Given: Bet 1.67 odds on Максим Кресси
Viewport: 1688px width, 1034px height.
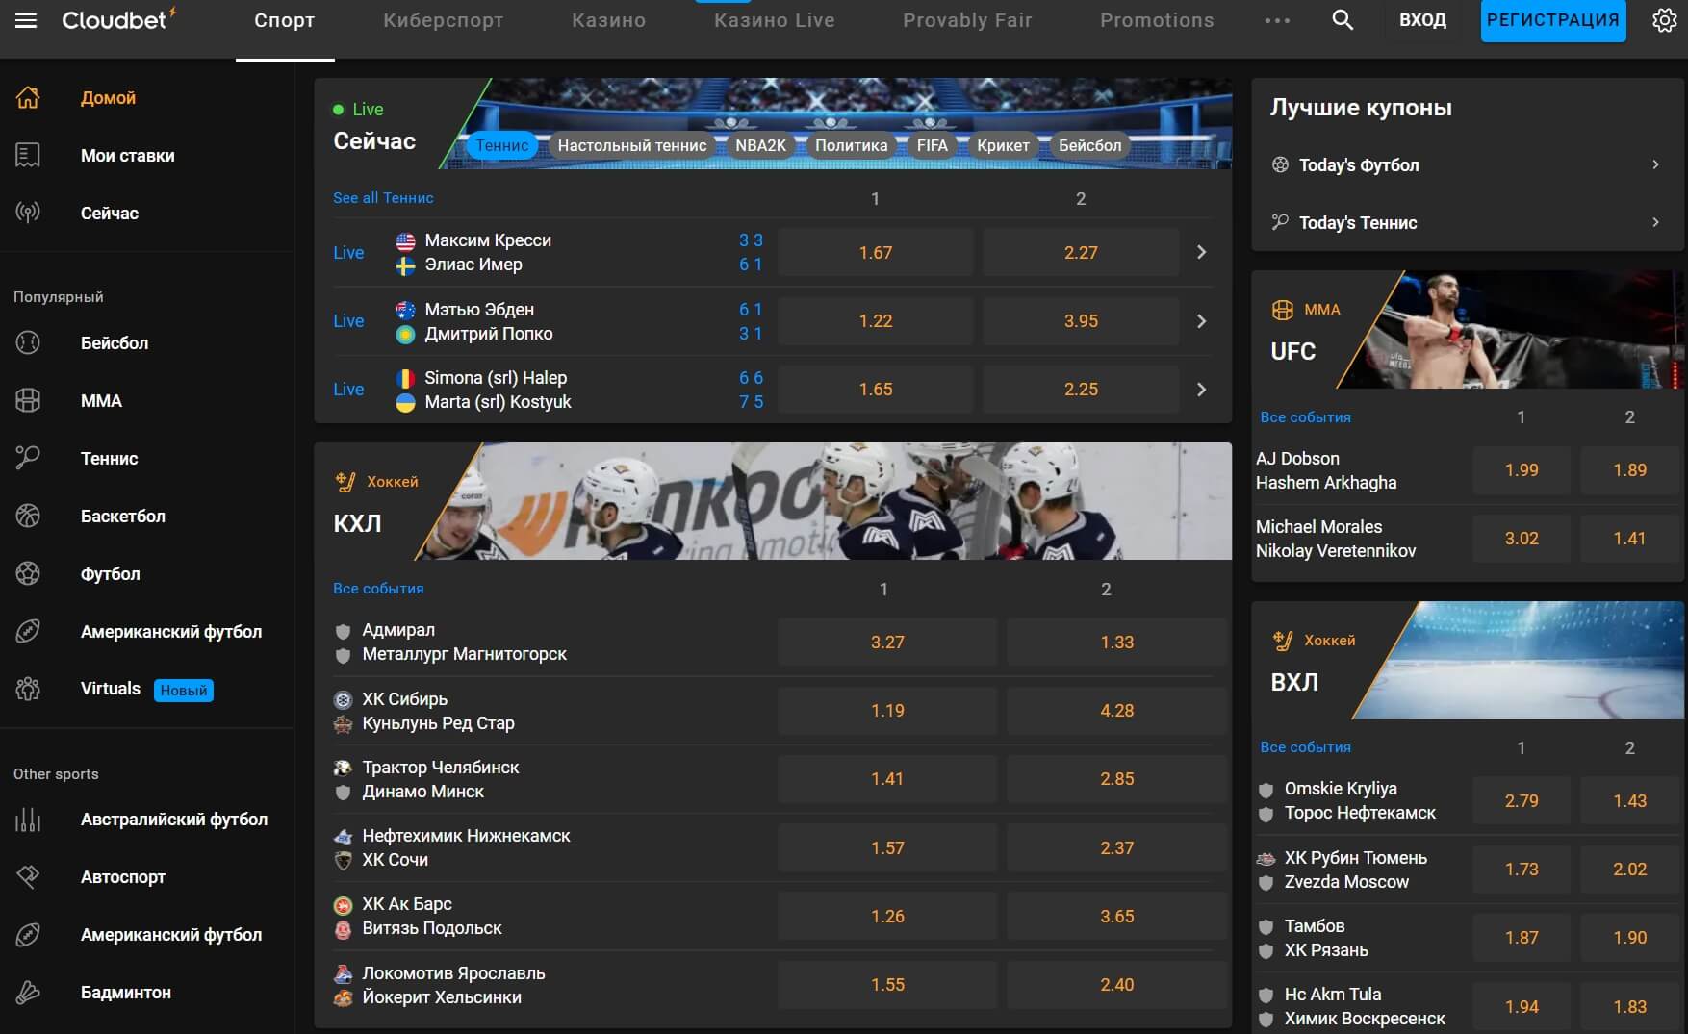Looking at the screenshot, I should tap(876, 253).
